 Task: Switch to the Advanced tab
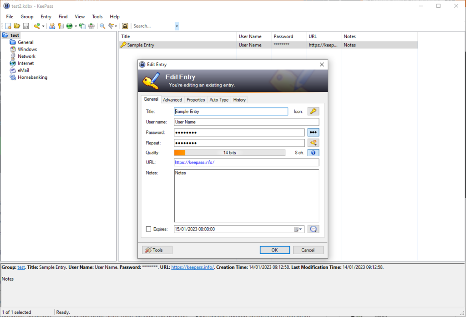(x=172, y=100)
